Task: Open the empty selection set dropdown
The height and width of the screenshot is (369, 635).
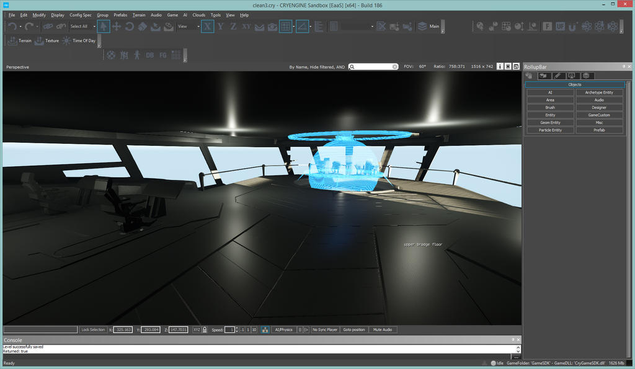Action: pyautogui.click(x=358, y=26)
